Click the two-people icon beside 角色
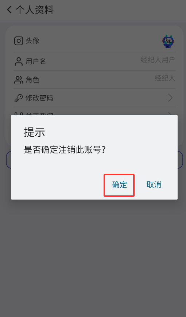186x317 pixels. point(19,80)
